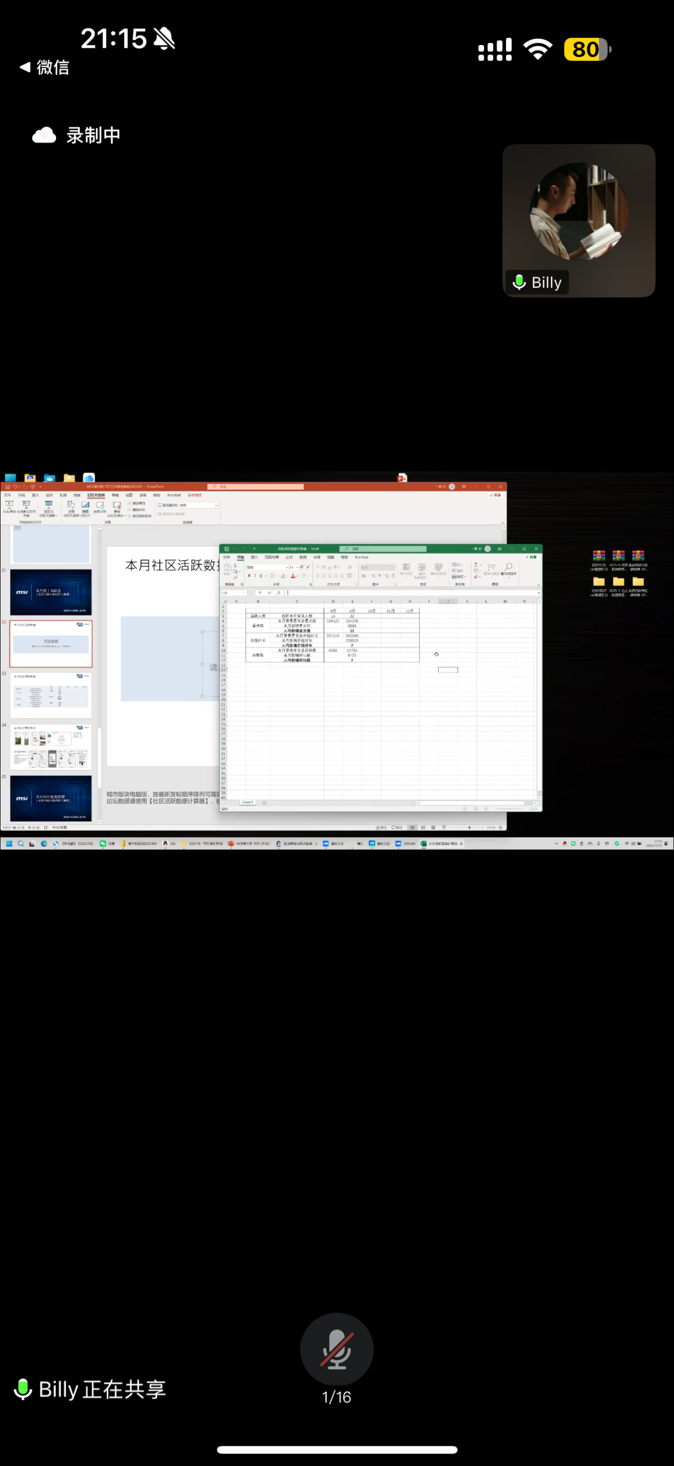Screen dimensions: 674x1466
Task: Click Excel's Find and Select magnifier icon
Action: (509, 567)
